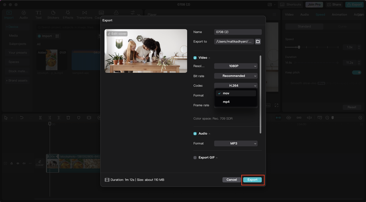The width and height of the screenshot is (366, 202).
Task: Select Your presets in the sidebar
Action: (x=18, y=52)
